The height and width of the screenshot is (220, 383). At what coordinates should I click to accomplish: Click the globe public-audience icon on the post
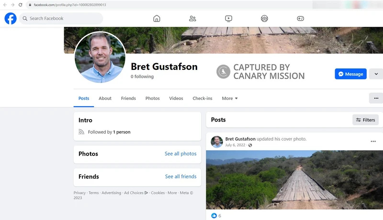point(250,145)
